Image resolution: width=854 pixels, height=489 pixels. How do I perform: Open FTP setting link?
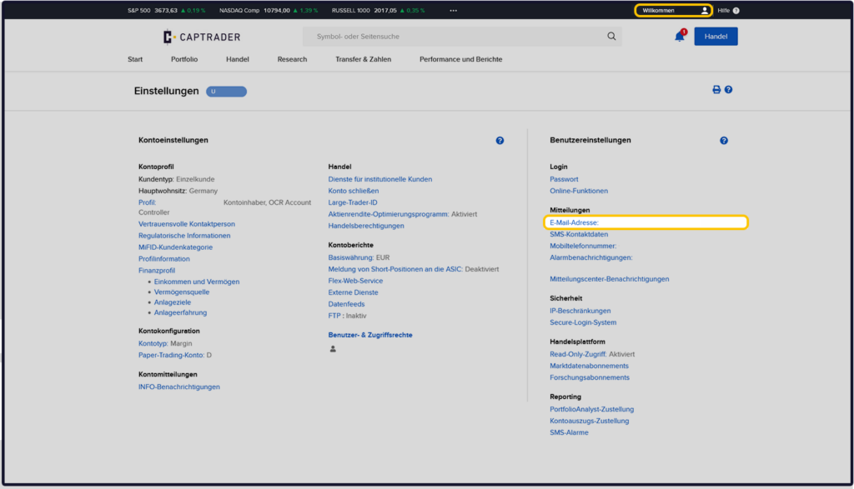pos(336,316)
